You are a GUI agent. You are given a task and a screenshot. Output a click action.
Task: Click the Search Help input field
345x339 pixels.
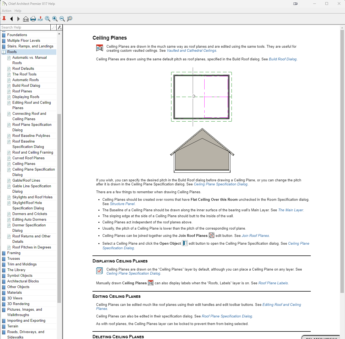coord(26,27)
